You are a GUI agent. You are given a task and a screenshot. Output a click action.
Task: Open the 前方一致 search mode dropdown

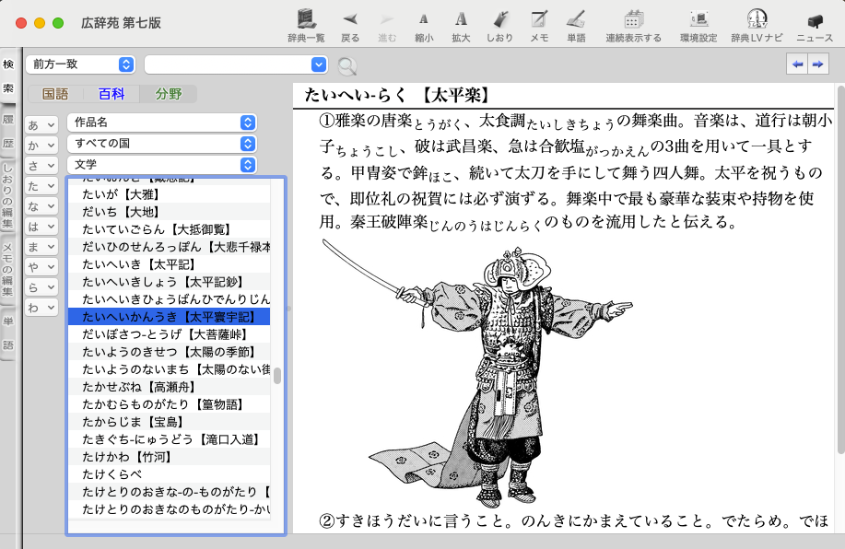(x=81, y=64)
